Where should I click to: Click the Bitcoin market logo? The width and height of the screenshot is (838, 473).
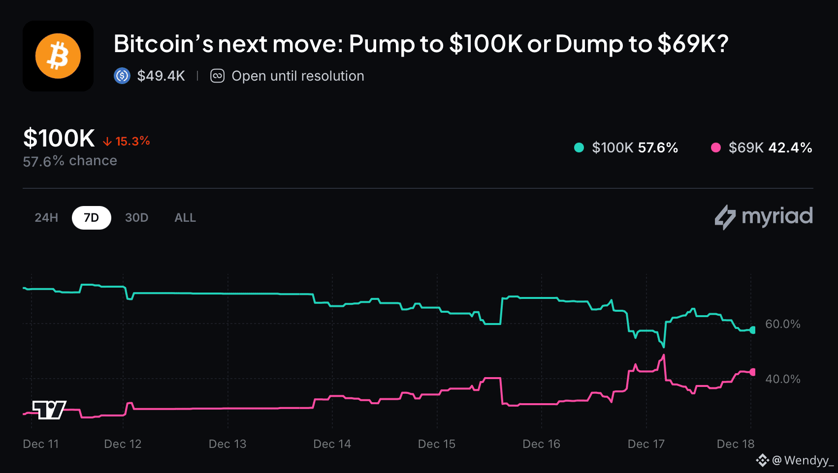[x=58, y=56]
